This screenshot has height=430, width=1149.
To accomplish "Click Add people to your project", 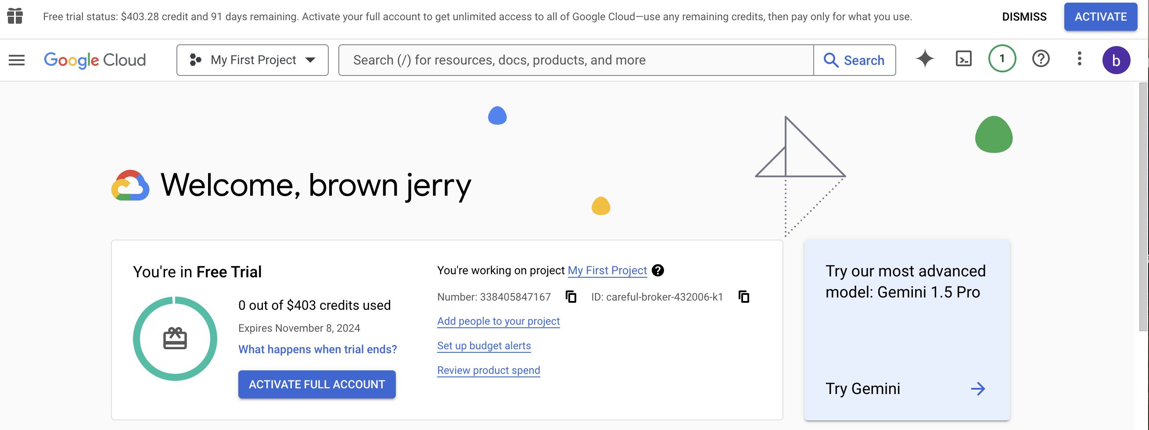I will [498, 321].
